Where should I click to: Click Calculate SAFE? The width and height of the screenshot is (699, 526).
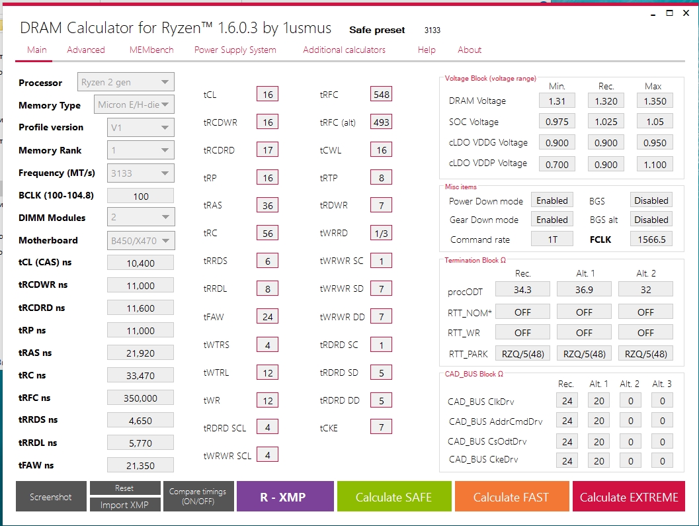pyautogui.click(x=394, y=496)
